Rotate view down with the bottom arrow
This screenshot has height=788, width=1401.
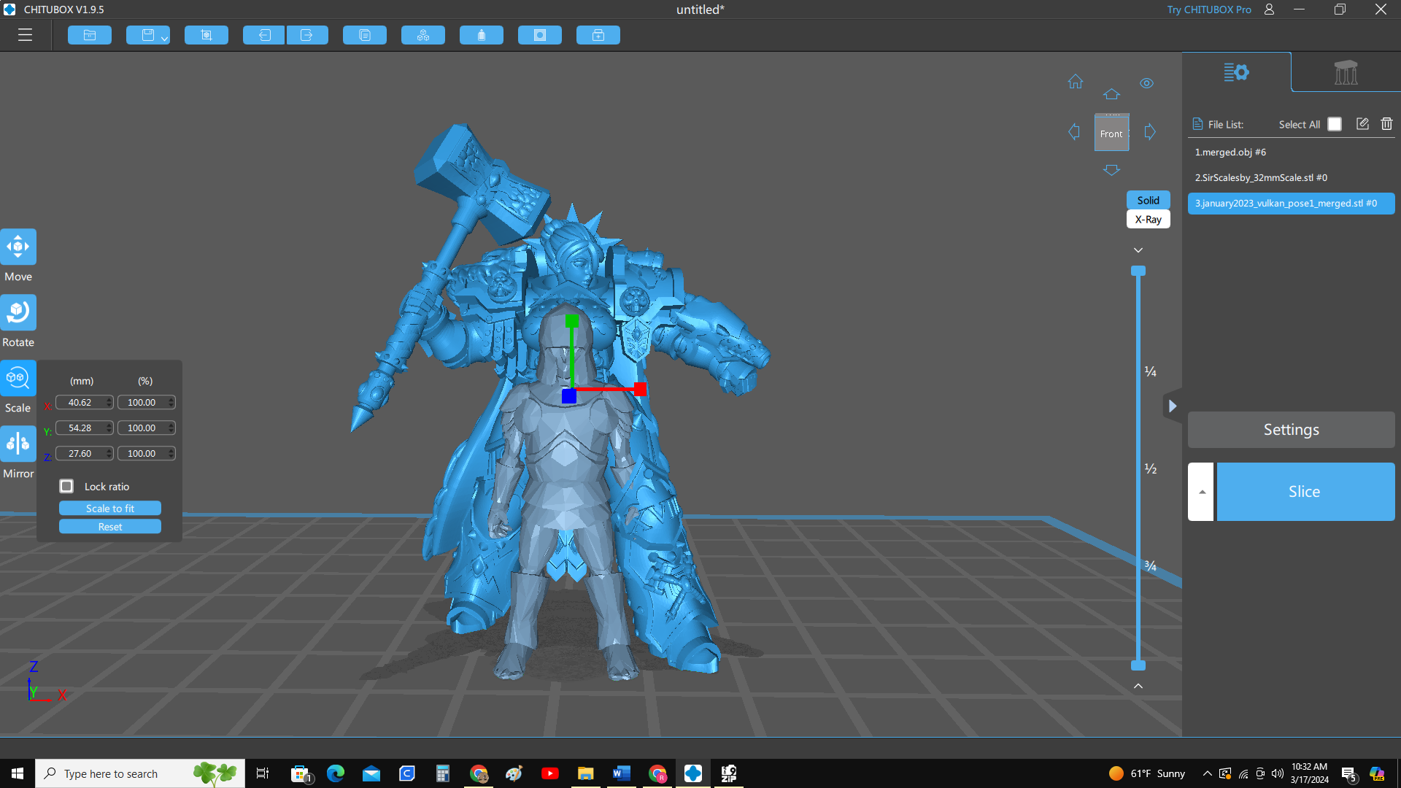pos(1111,170)
